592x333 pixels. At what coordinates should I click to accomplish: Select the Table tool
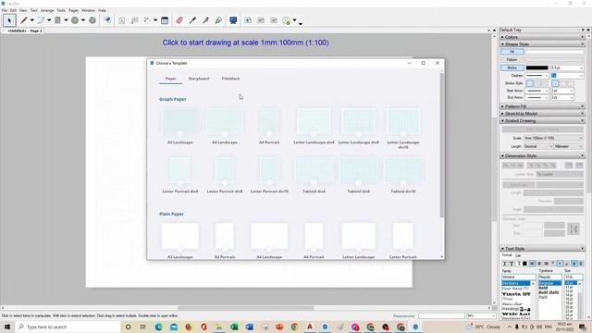pos(165,20)
